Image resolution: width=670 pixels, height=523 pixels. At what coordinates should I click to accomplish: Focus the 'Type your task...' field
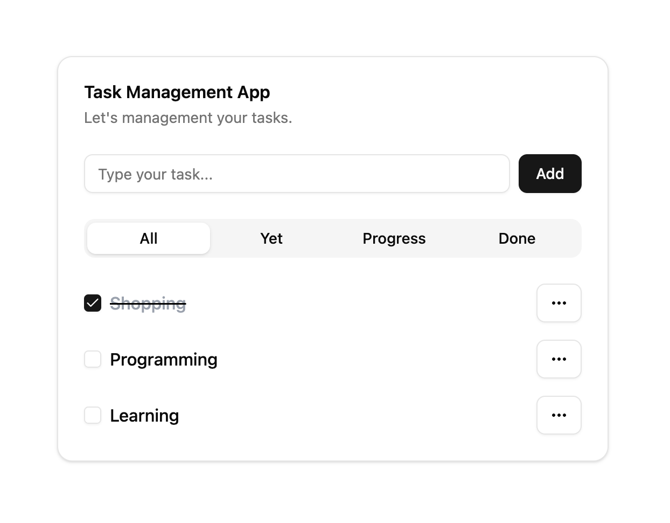297,174
